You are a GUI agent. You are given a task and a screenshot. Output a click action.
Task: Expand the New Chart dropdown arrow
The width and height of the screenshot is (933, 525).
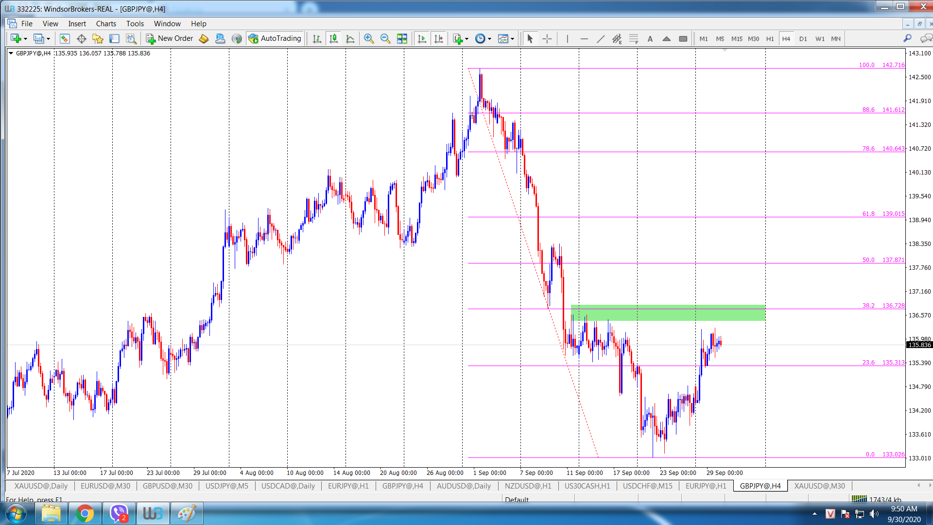pos(25,39)
